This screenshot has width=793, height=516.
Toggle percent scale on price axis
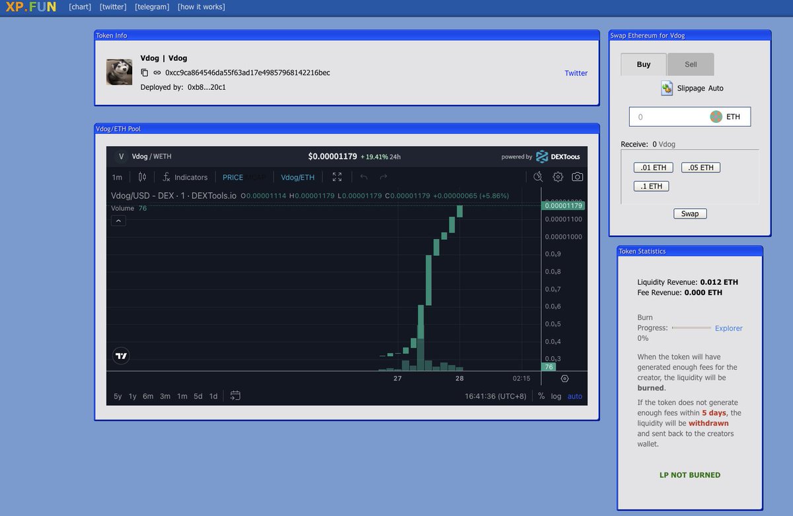541,396
